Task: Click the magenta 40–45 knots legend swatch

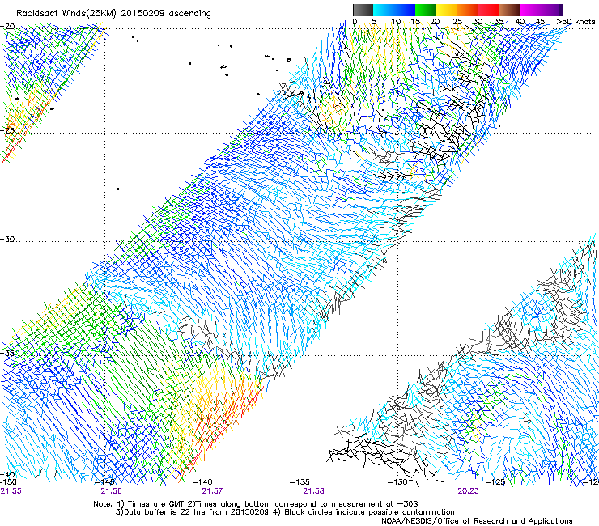Action: [531, 10]
